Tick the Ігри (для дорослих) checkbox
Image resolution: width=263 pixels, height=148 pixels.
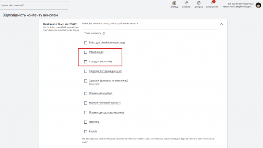(86, 62)
